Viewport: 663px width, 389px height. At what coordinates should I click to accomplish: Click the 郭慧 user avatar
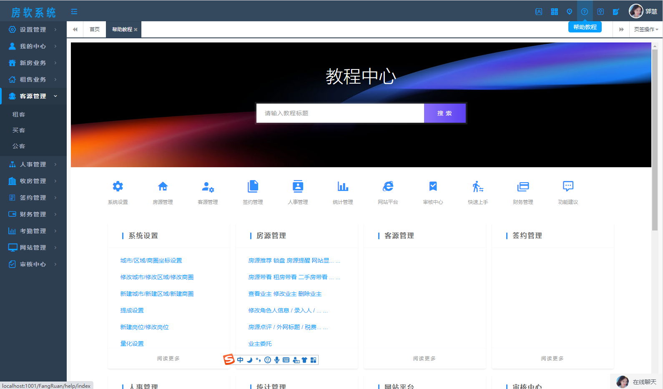point(636,11)
